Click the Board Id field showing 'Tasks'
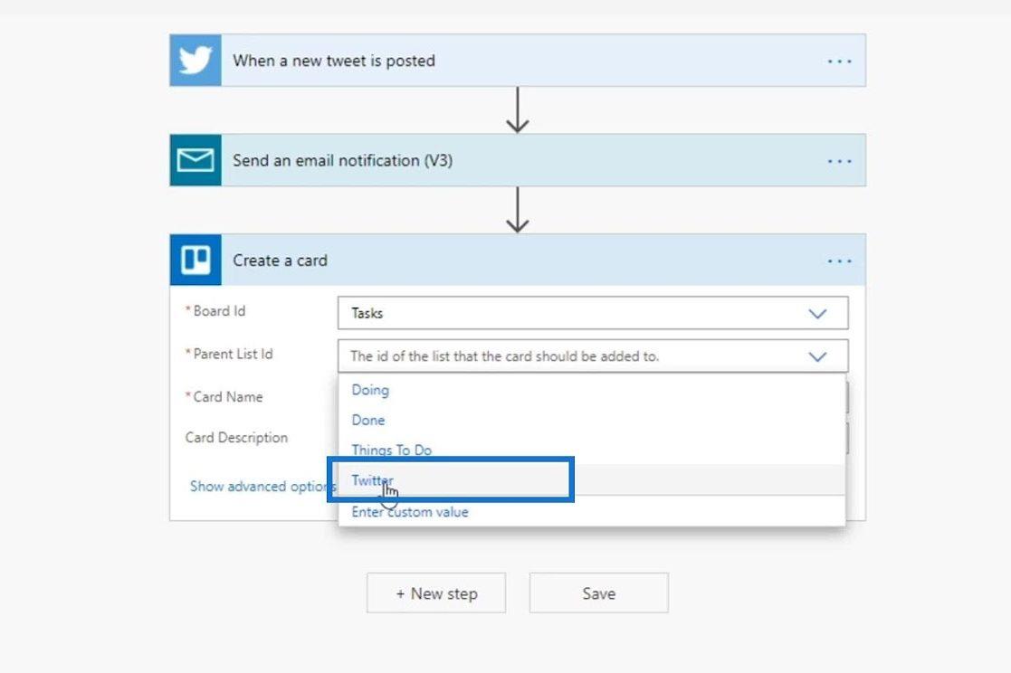Screen dimensions: 1011x673 click(593, 313)
